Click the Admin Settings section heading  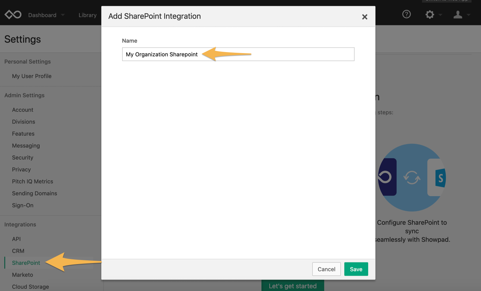click(25, 95)
